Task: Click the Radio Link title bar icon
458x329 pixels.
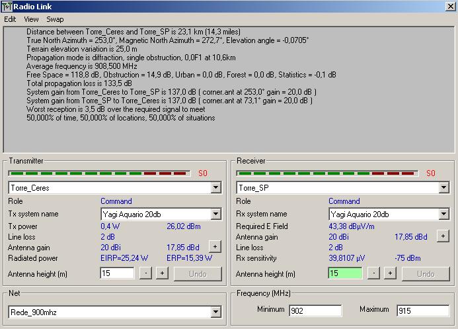Action: [7, 7]
